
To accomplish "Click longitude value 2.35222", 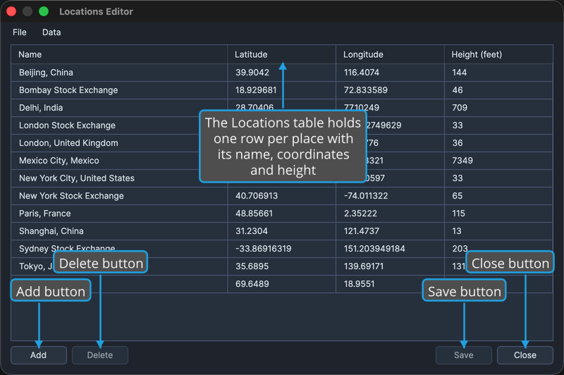I will coord(360,214).
